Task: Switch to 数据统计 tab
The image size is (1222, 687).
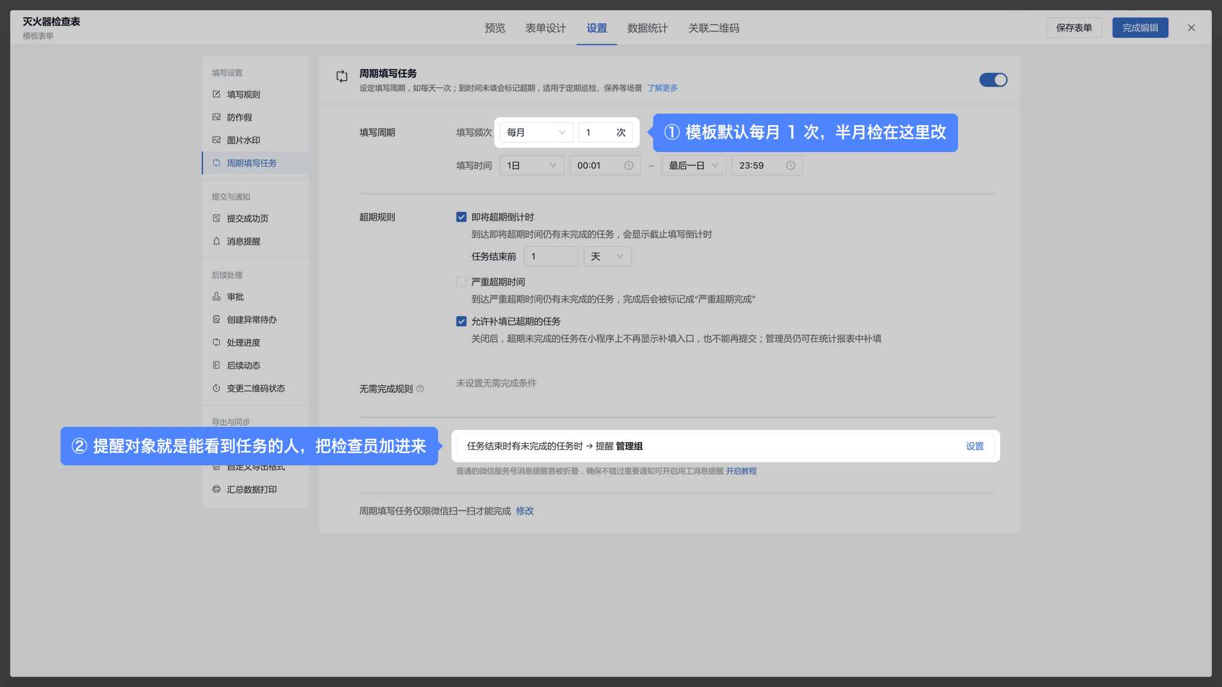Action: [648, 28]
